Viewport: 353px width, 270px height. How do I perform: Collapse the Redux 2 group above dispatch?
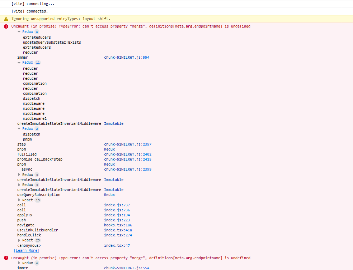point(19,128)
